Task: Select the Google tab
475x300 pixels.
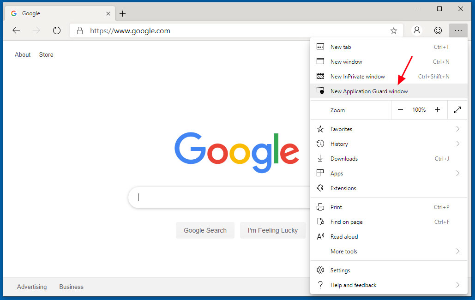Action: click(x=60, y=13)
